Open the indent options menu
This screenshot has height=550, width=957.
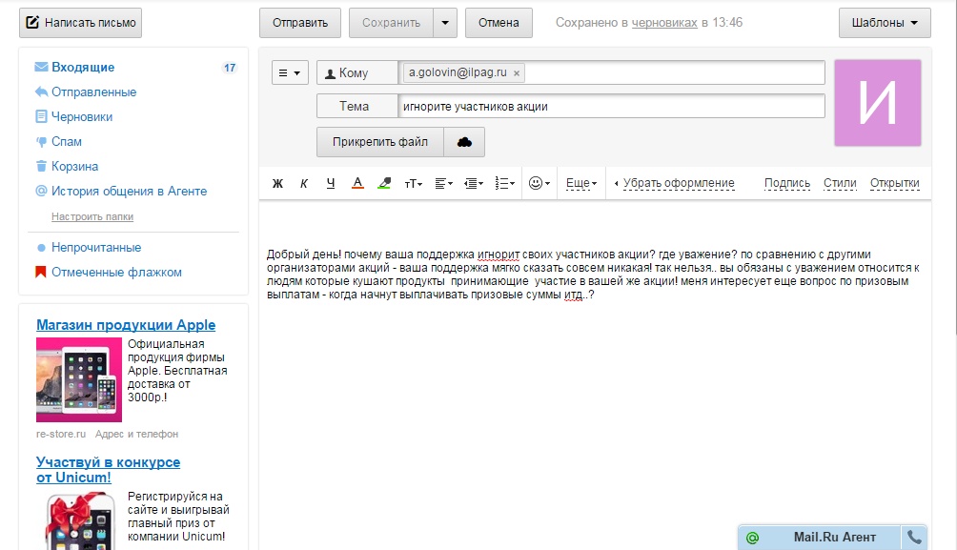[x=474, y=183]
